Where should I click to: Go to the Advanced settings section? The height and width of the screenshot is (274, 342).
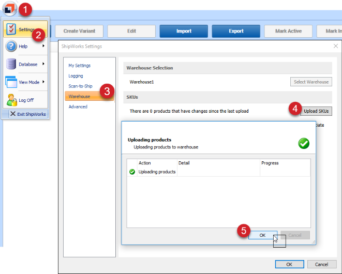pos(78,106)
